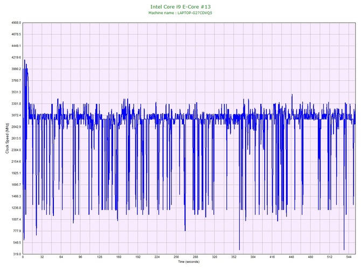Click the x-axis tick label "128"
361x271 pixels.
tap(100, 257)
